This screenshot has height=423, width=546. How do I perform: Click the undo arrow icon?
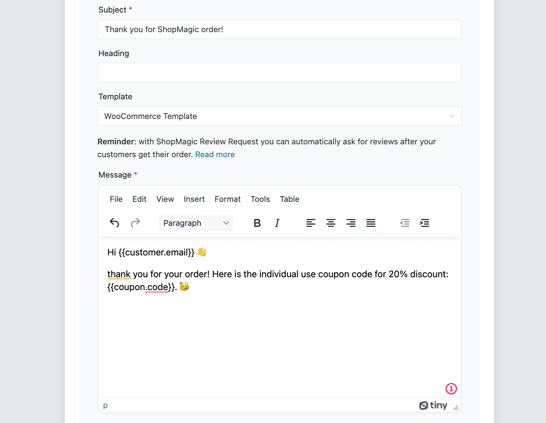(x=114, y=223)
